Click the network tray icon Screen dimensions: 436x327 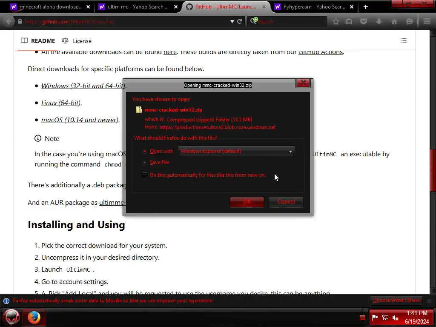pyautogui.click(x=385, y=318)
